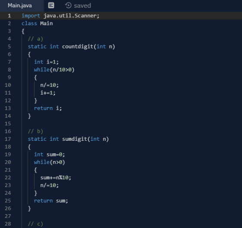Click the 'class Main' line

(37, 23)
